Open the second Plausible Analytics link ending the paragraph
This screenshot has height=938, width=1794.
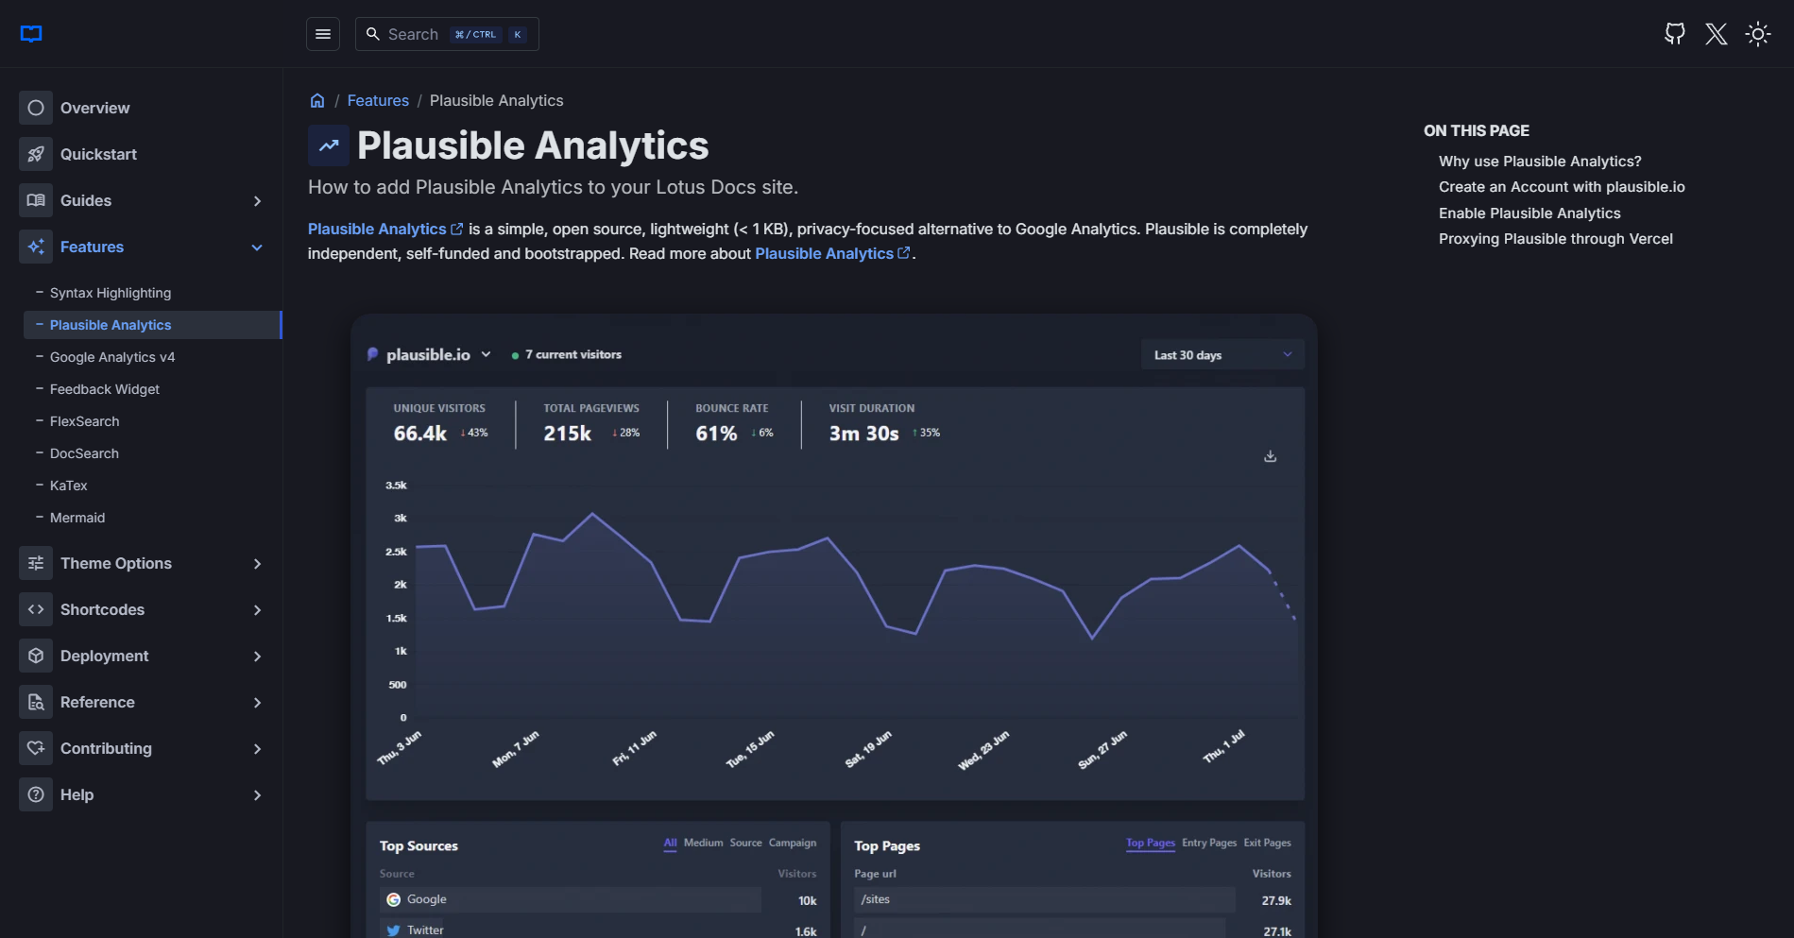point(831,253)
